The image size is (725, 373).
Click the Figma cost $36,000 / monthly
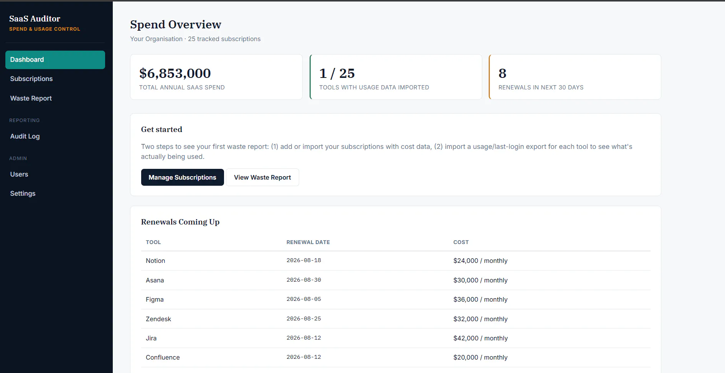pyautogui.click(x=480, y=299)
